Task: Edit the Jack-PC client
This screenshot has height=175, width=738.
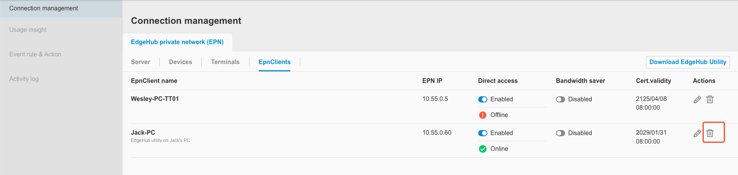Action: pos(697,134)
